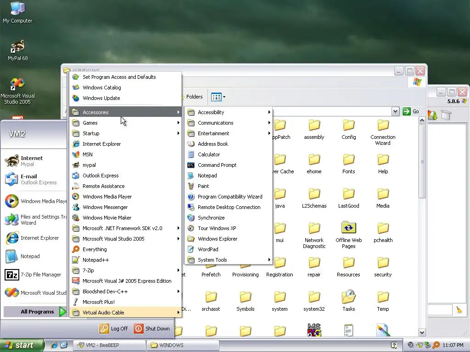Expand Entertainment submenu
The height and width of the screenshot is (352, 470).
tap(228, 133)
